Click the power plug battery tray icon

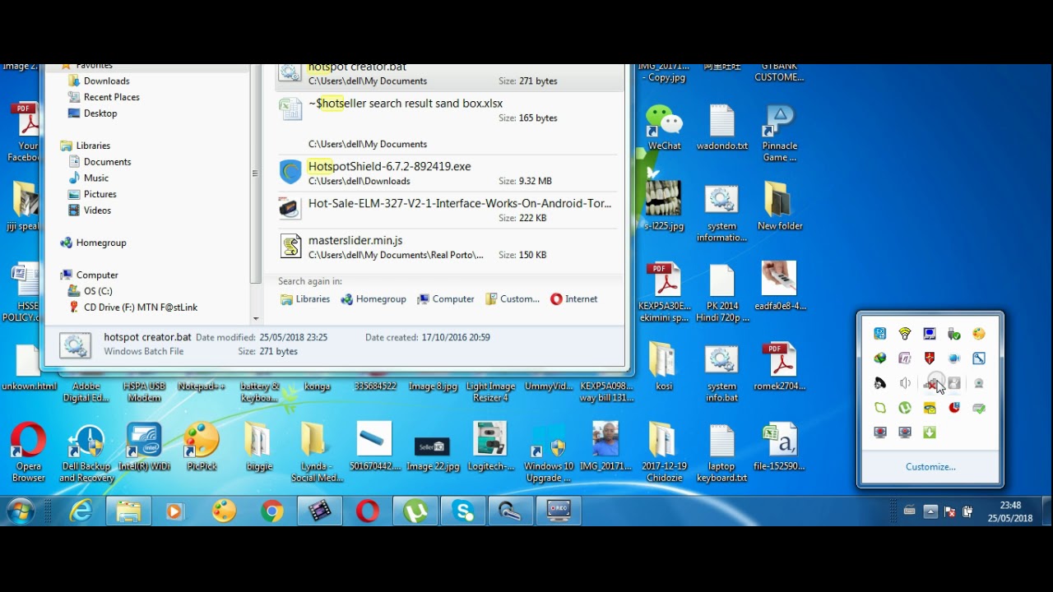coord(967,511)
